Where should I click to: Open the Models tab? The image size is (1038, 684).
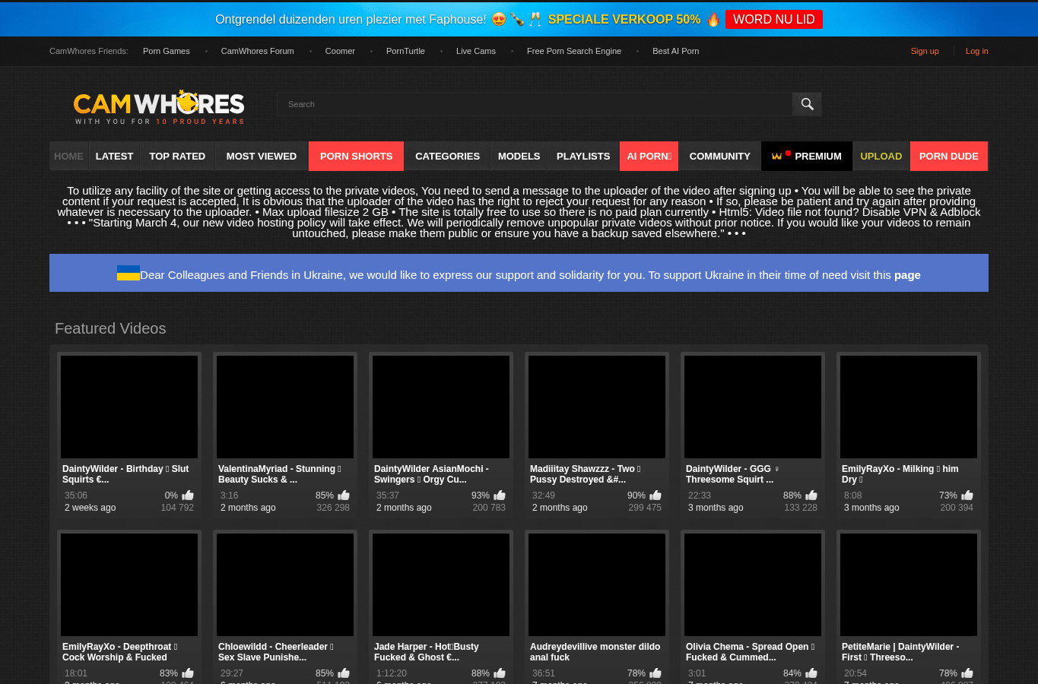click(x=519, y=156)
